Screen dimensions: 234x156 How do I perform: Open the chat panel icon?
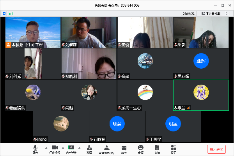(x=124, y=148)
